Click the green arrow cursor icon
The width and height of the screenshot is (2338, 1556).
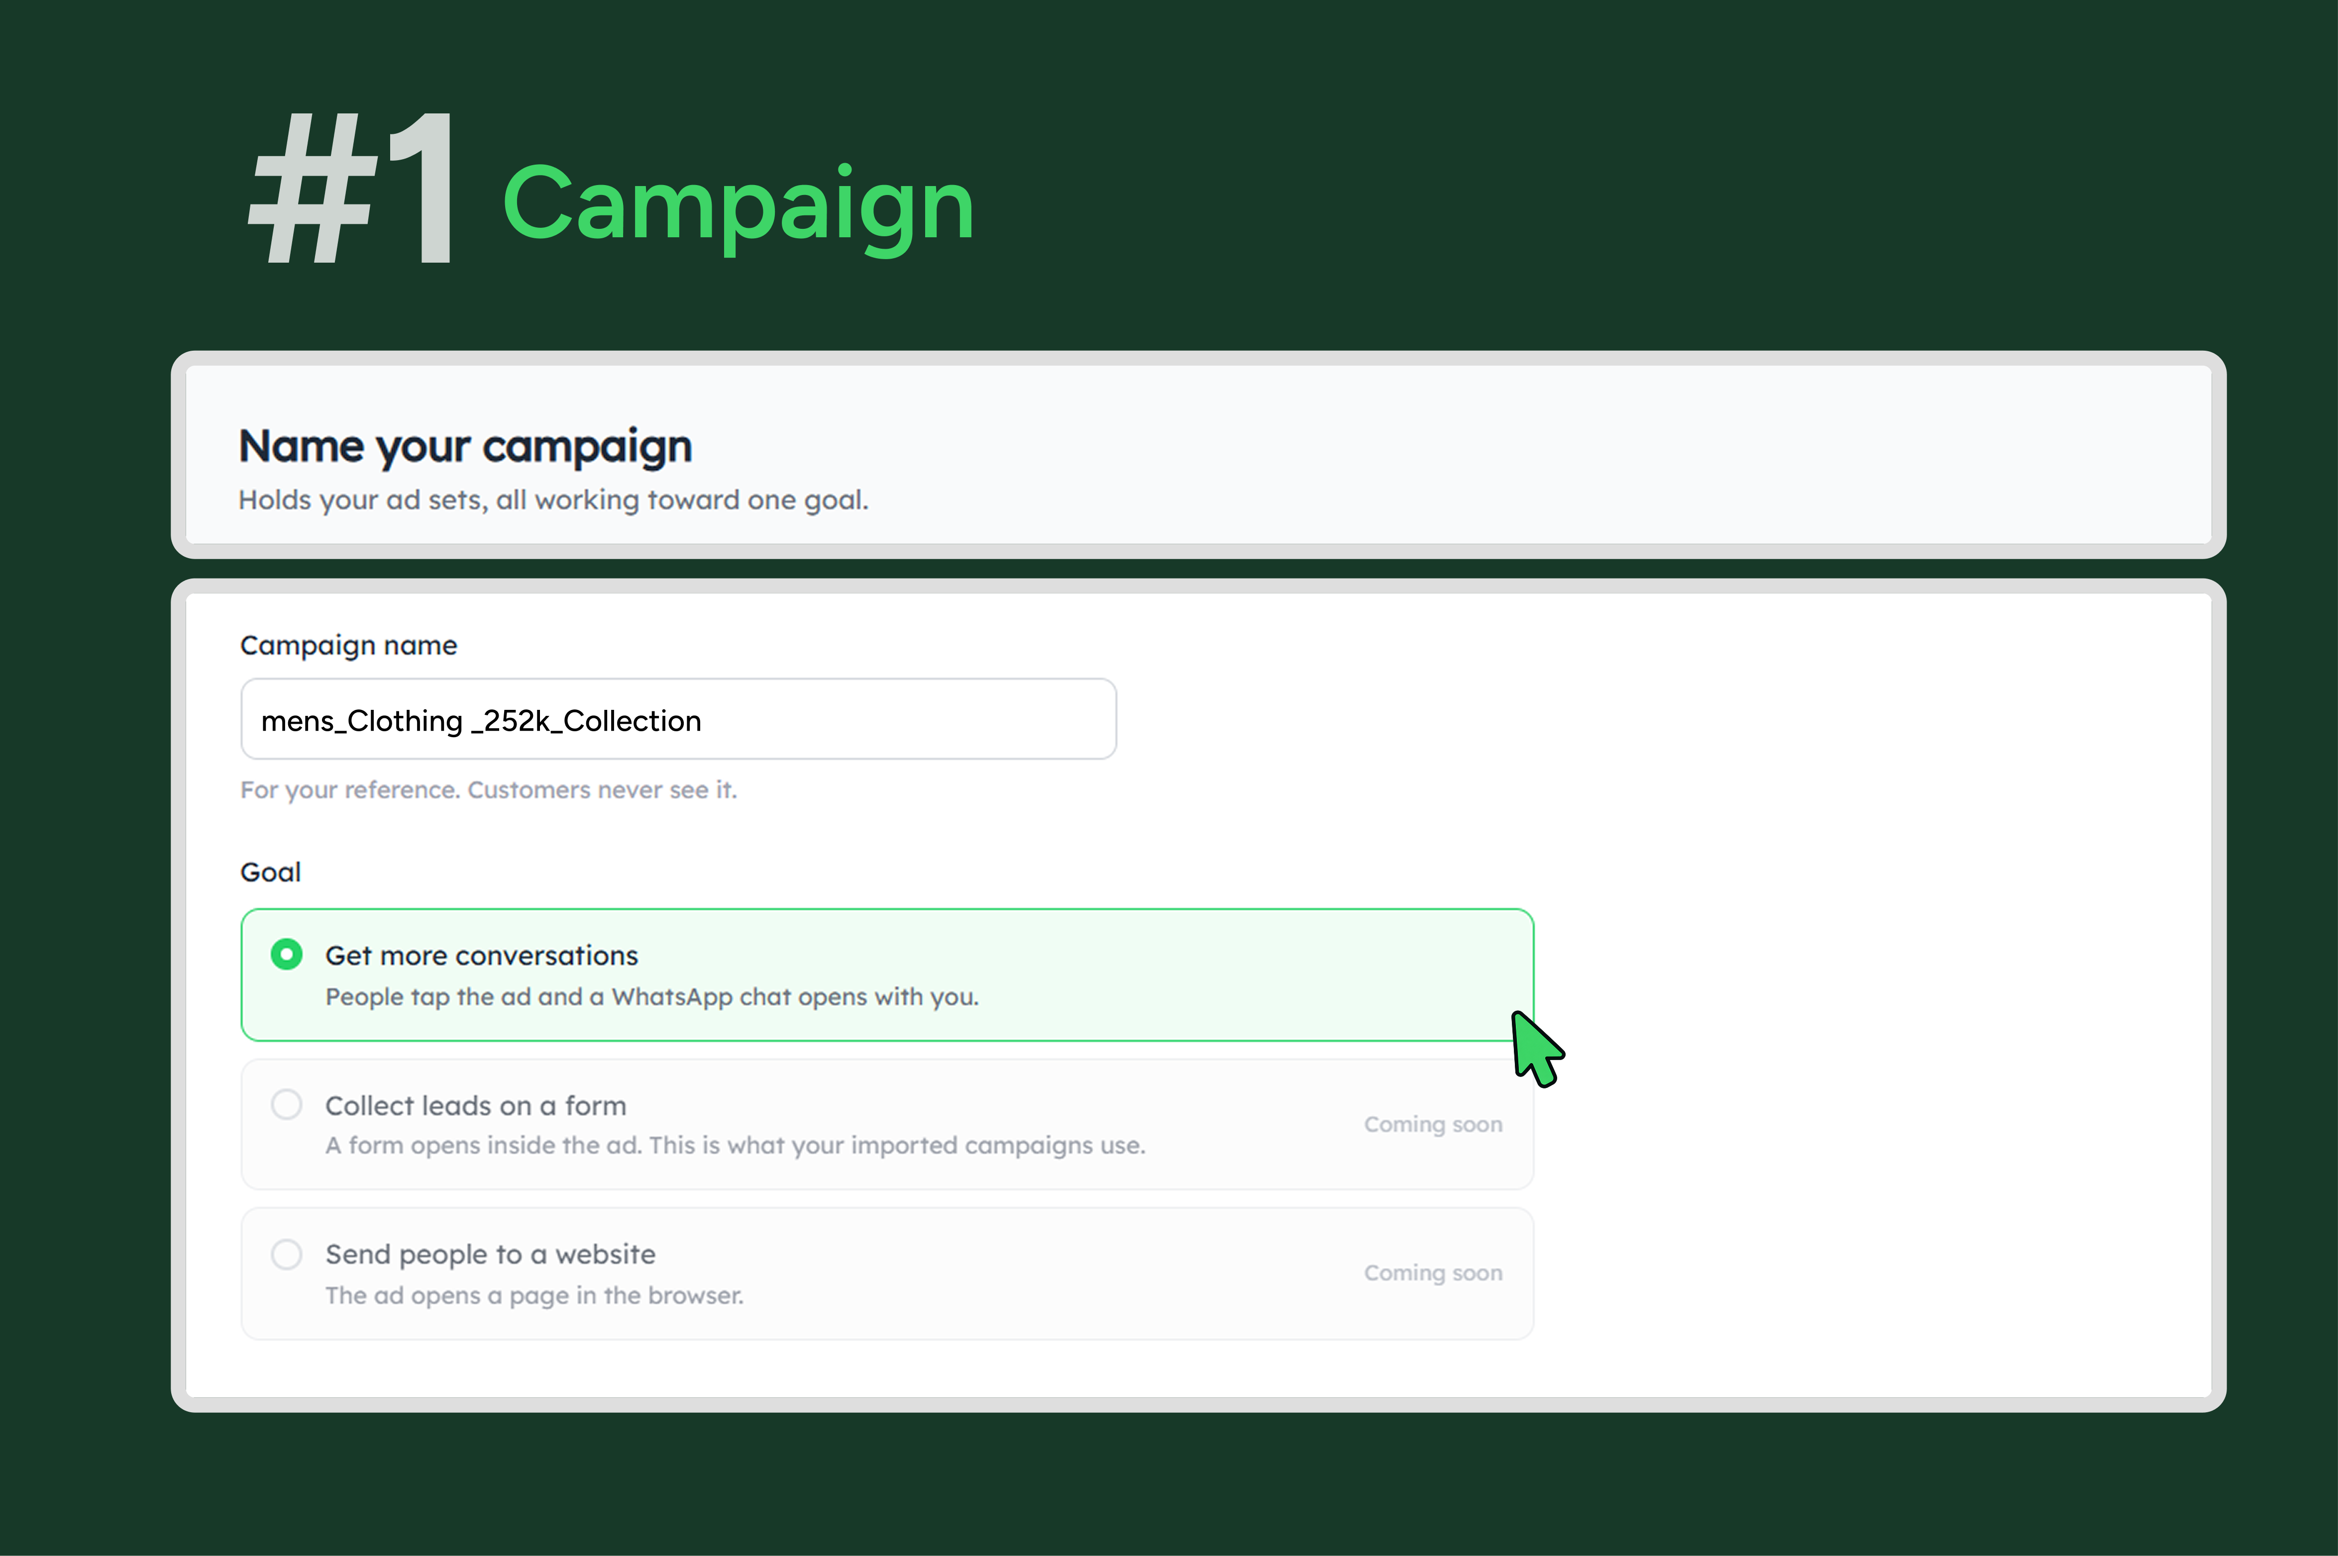pyautogui.click(x=1537, y=1049)
